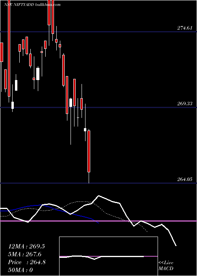
Task: Click the MACD inset chart box
Action: [x=108, y=256]
